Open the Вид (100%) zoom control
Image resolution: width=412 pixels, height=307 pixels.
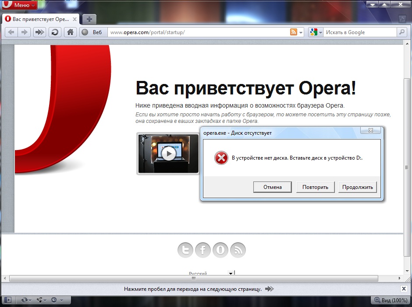tap(390, 300)
